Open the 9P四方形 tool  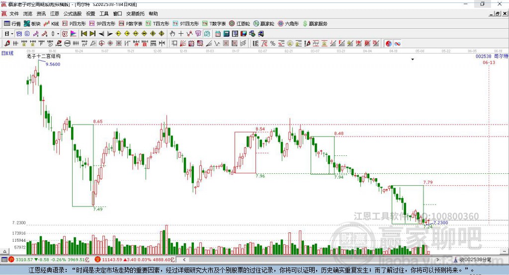coord(102,24)
